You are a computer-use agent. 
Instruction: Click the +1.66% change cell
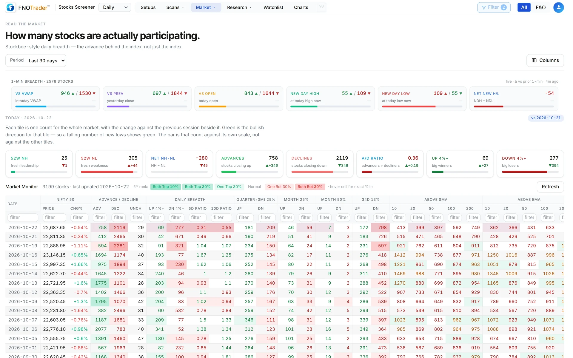pyautogui.click(x=79, y=264)
